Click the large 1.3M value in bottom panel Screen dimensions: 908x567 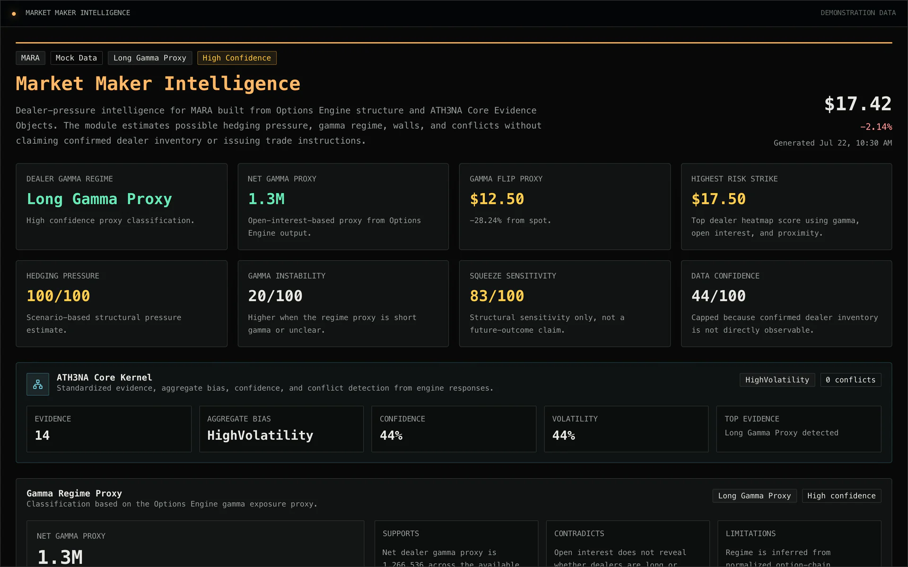[60, 557]
